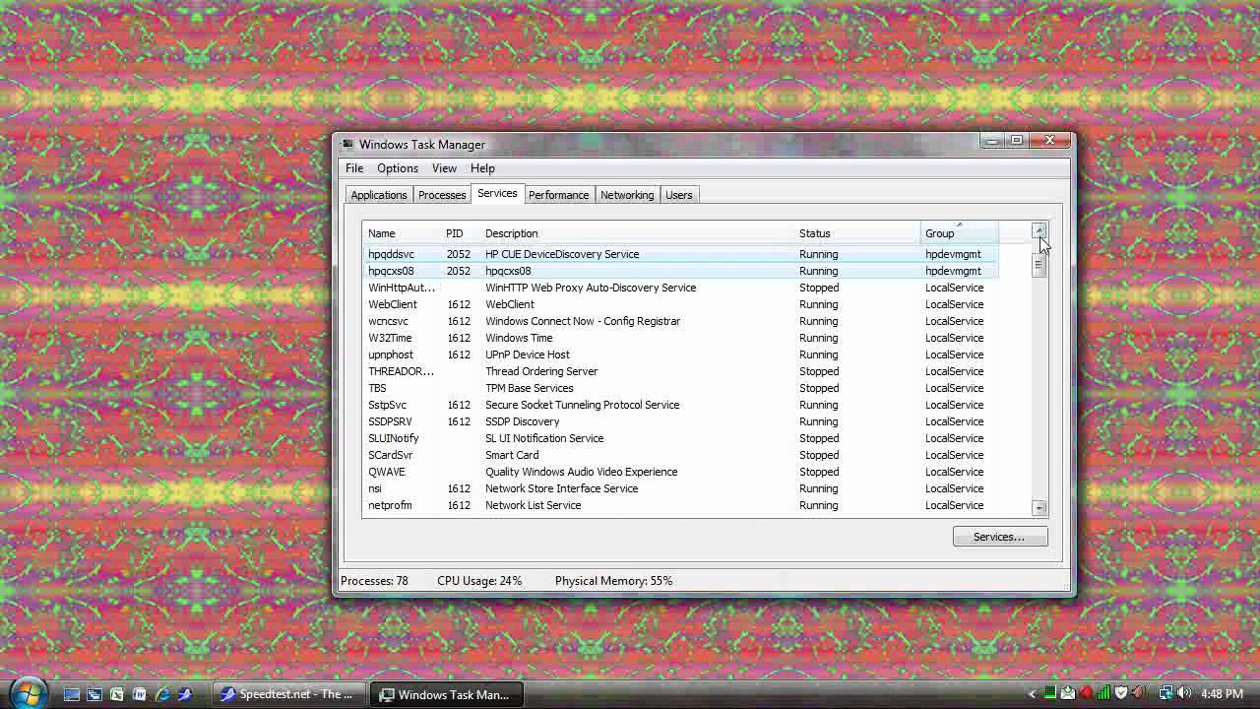Switch to the Users tab

[679, 195]
